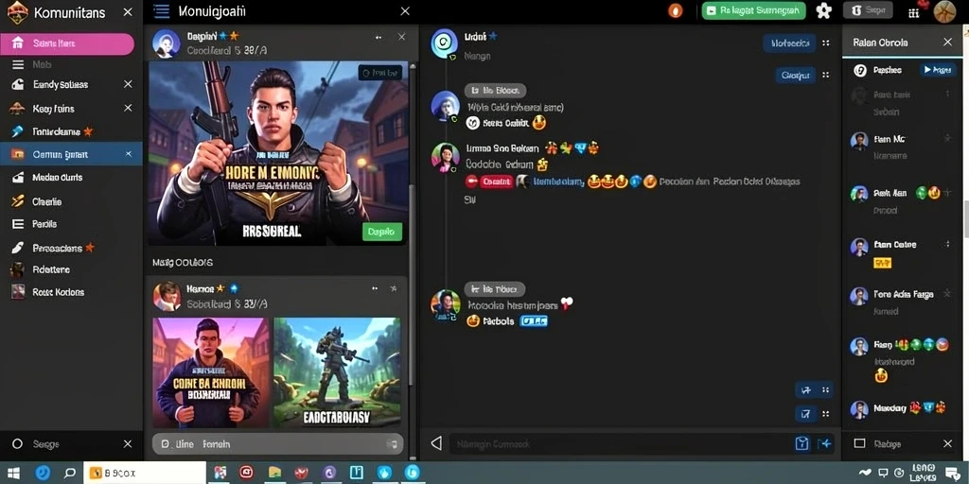Screen dimensions: 969x484
Task: Toggle the circle beside Sagge in sidebar footer
Action: (17, 444)
